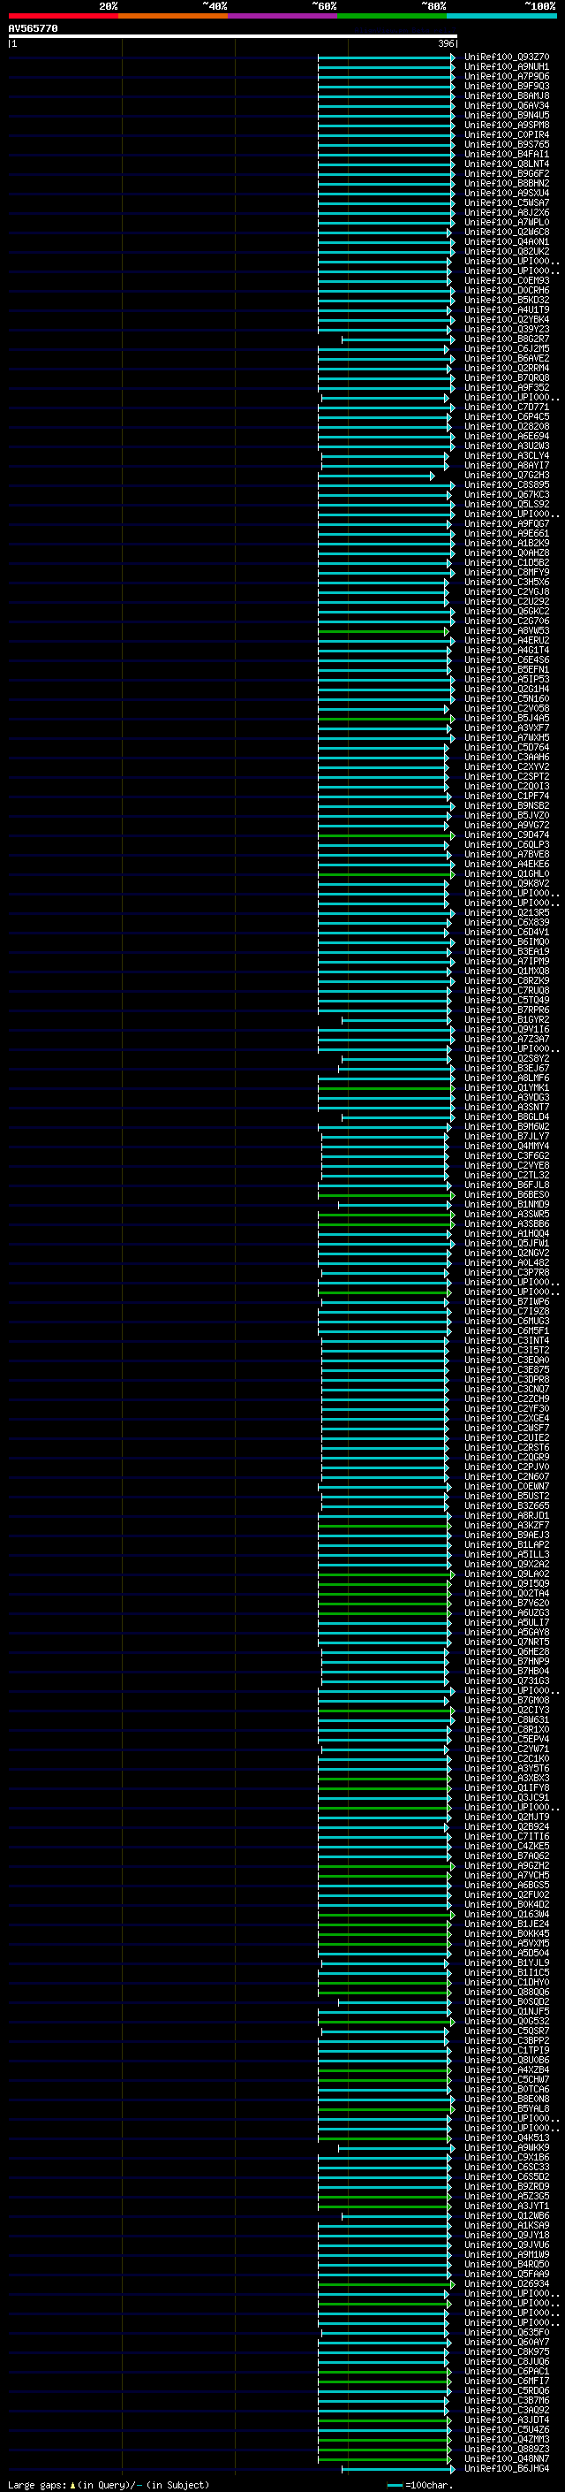Click the green alignment bar for UniRef100_O26934
The image size is (565, 2492).
pos(386,2284)
